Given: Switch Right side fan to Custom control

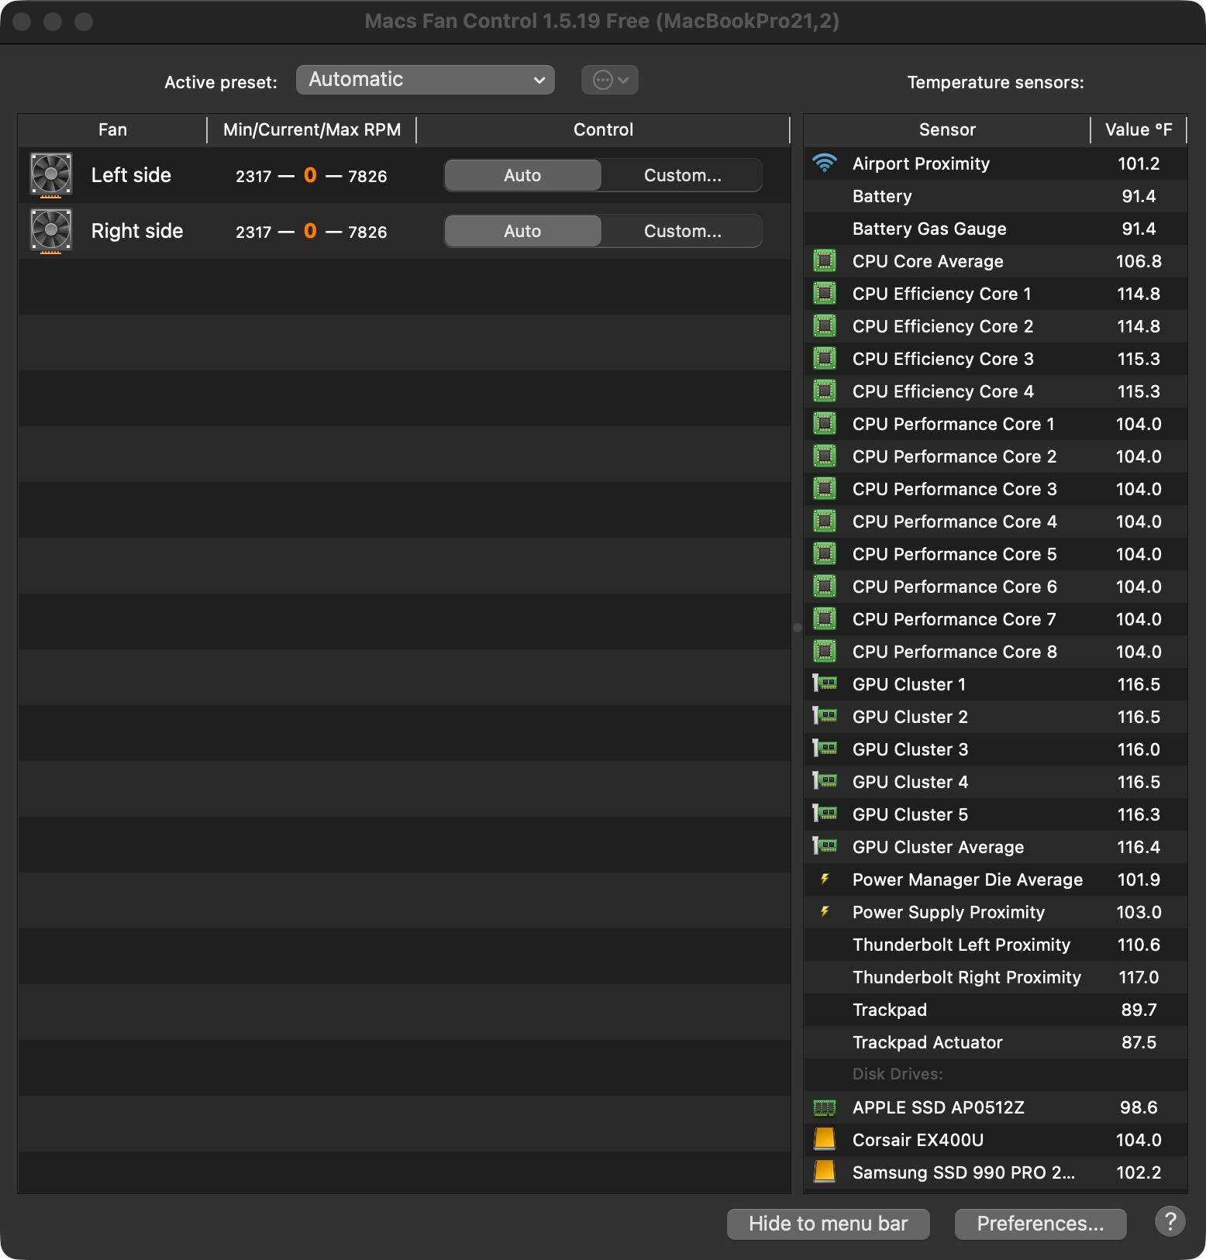Looking at the screenshot, I should coord(682,231).
